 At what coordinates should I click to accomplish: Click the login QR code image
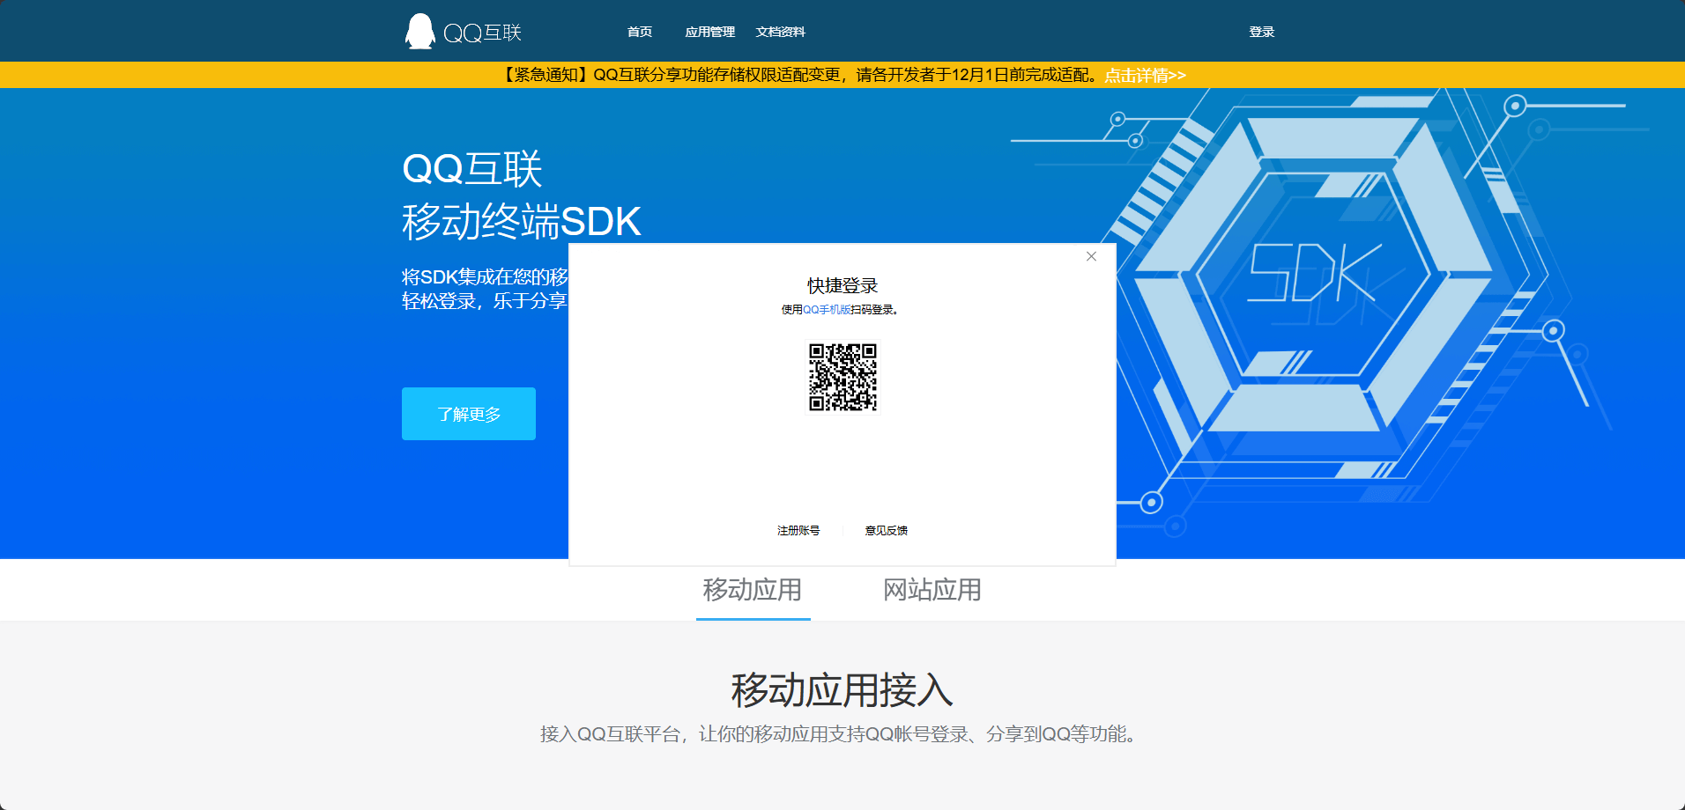pyautogui.click(x=842, y=377)
